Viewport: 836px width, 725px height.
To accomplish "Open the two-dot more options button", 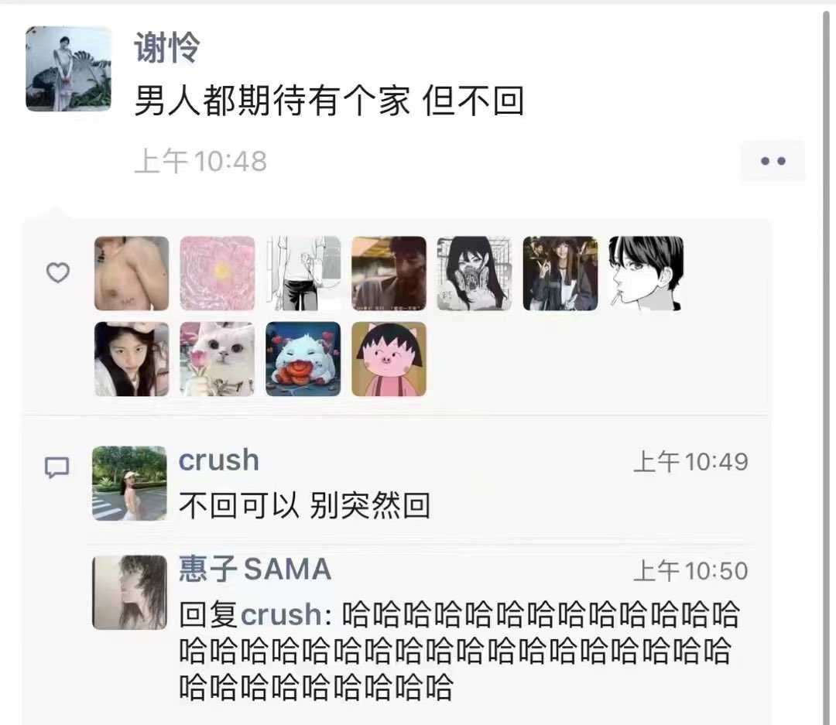I will (x=773, y=161).
